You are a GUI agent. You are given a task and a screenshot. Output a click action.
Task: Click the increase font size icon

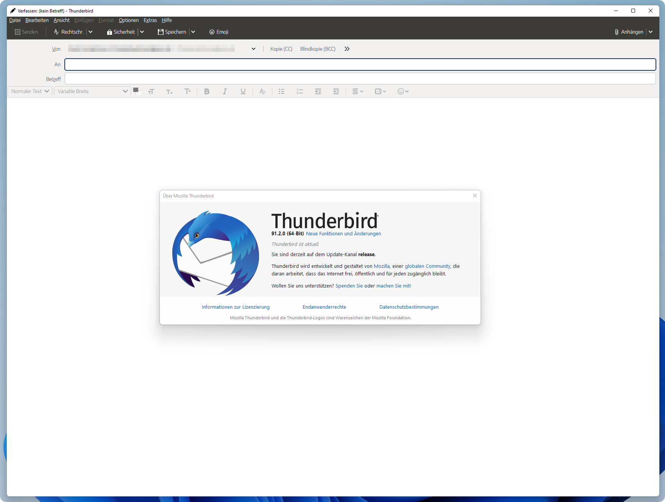point(187,91)
